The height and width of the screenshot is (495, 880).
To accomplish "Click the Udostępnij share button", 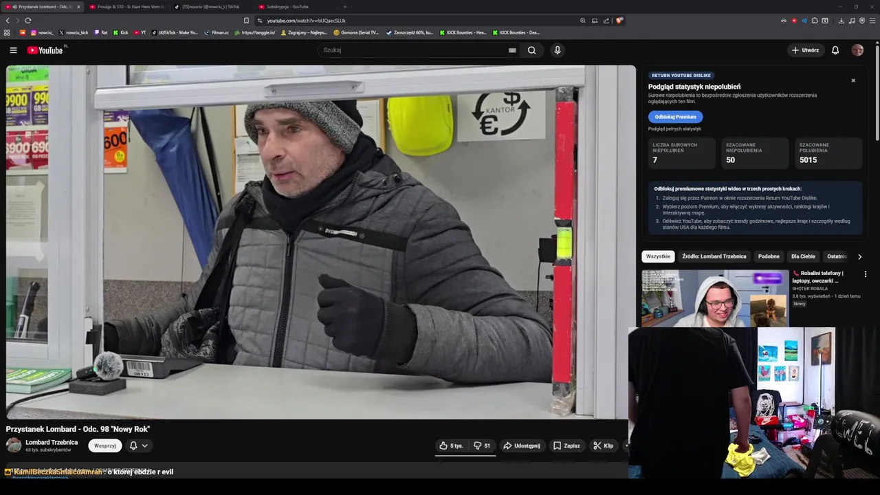I will [x=522, y=445].
